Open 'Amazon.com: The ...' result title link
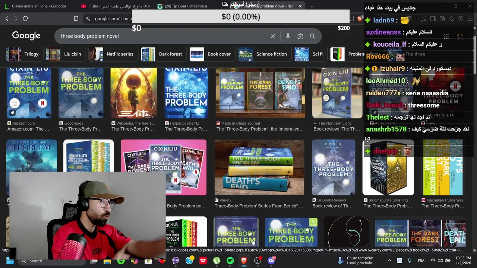The width and height of the screenshot is (477, 268). [x=28, y=129]
